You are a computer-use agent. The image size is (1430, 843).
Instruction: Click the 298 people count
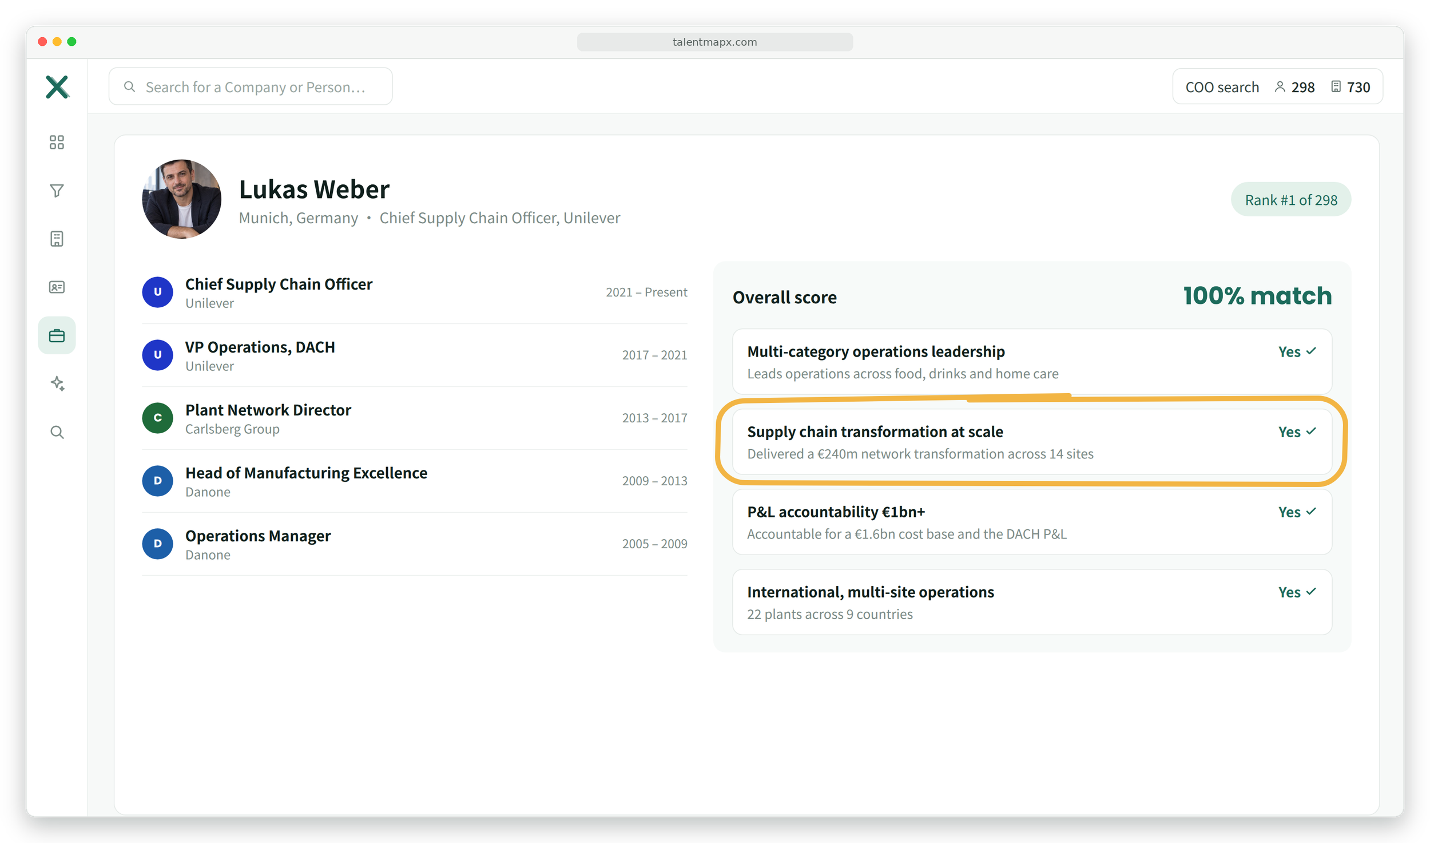point(1302,87)
